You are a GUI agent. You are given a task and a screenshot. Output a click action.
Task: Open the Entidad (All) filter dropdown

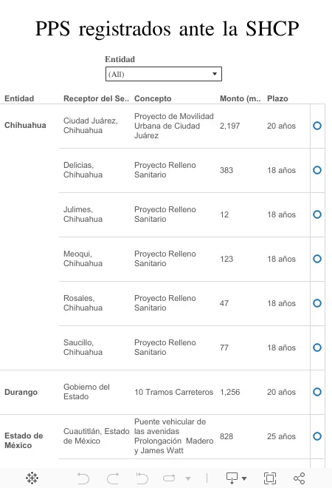coord(164,74)
